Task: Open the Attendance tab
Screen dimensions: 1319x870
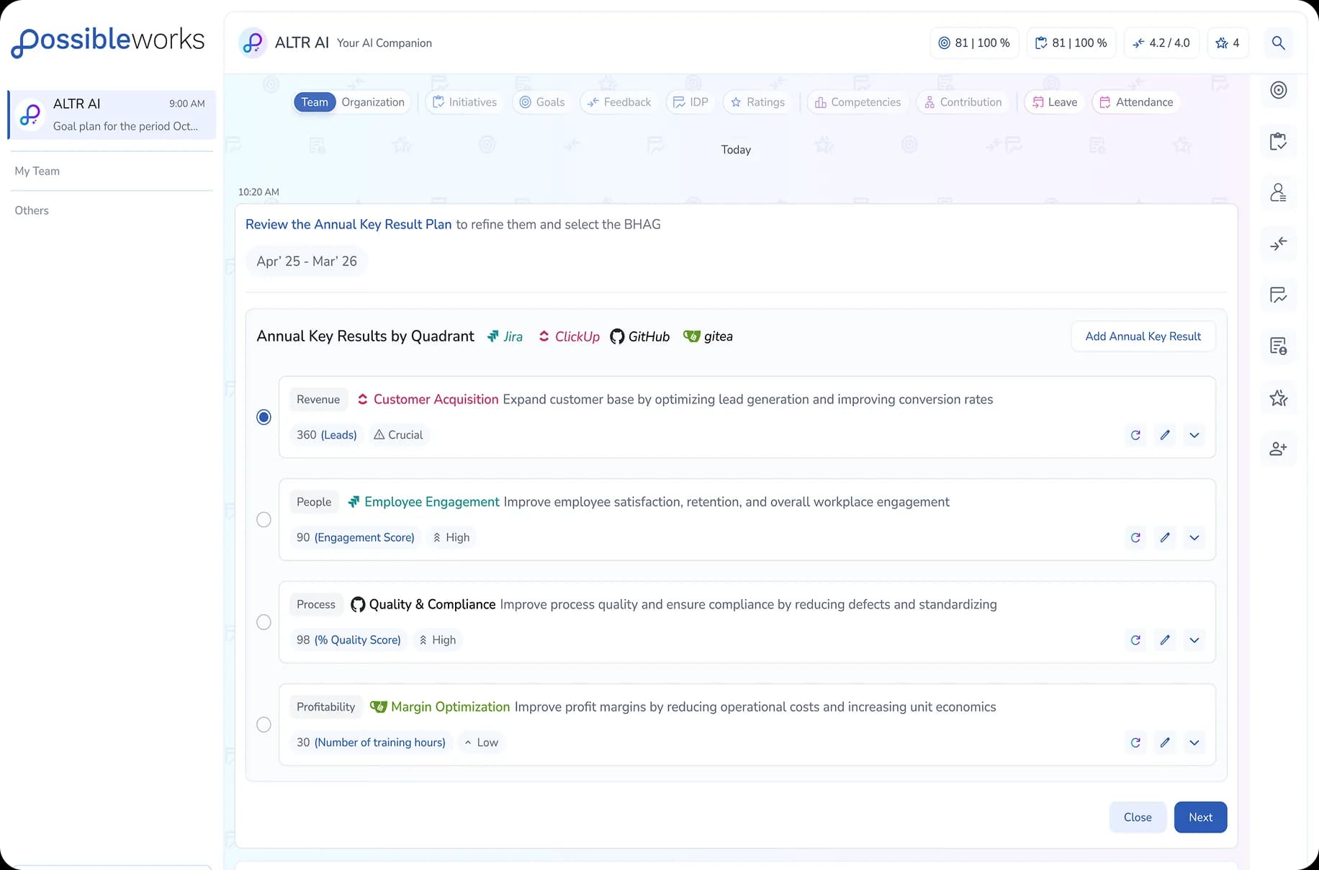Action: (1138, 102)
